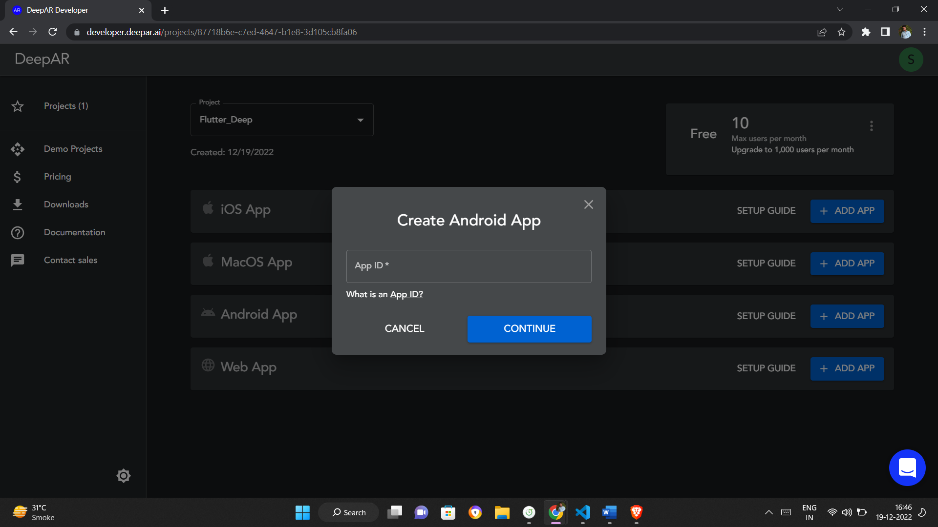Add an Android app

847,316
